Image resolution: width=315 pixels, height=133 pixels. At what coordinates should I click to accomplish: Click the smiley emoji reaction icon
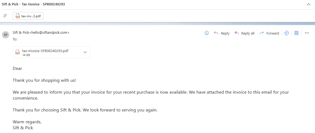207,33
